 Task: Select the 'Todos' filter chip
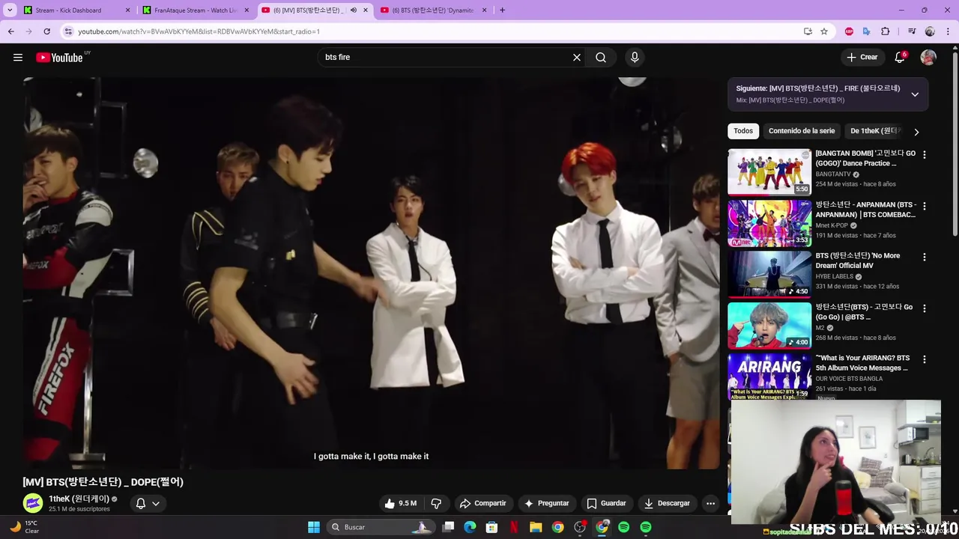(743, 131)
